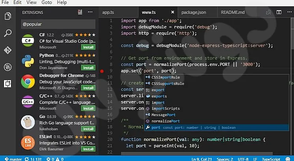Screen dimensions: 294x161
Task: Open the Debug view in the activity bar
Action: [x=7, y=67]
